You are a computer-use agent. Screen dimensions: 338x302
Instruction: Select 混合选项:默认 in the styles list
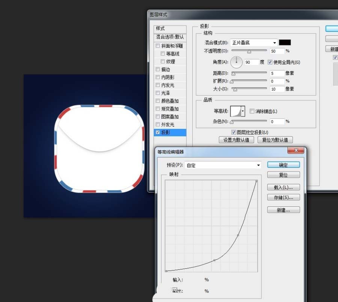(x=169, y=36)
